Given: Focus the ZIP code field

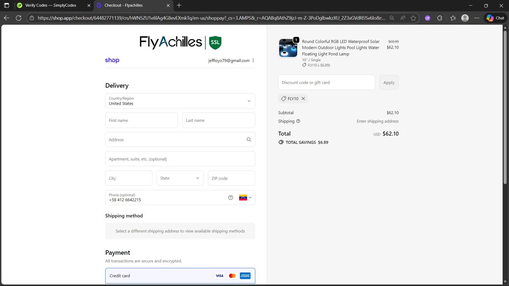Looking at the screenshot, I should click(231, 178).
